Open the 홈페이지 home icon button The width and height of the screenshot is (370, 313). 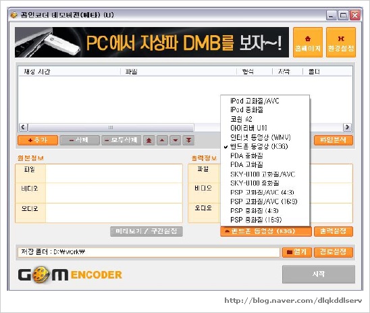click(x=308, y=43)
